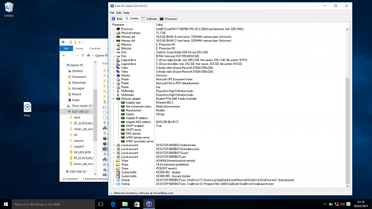Viewport: 372px width, 209px height.
Task: Expand the Monitor row
Action: click(114, 76)
